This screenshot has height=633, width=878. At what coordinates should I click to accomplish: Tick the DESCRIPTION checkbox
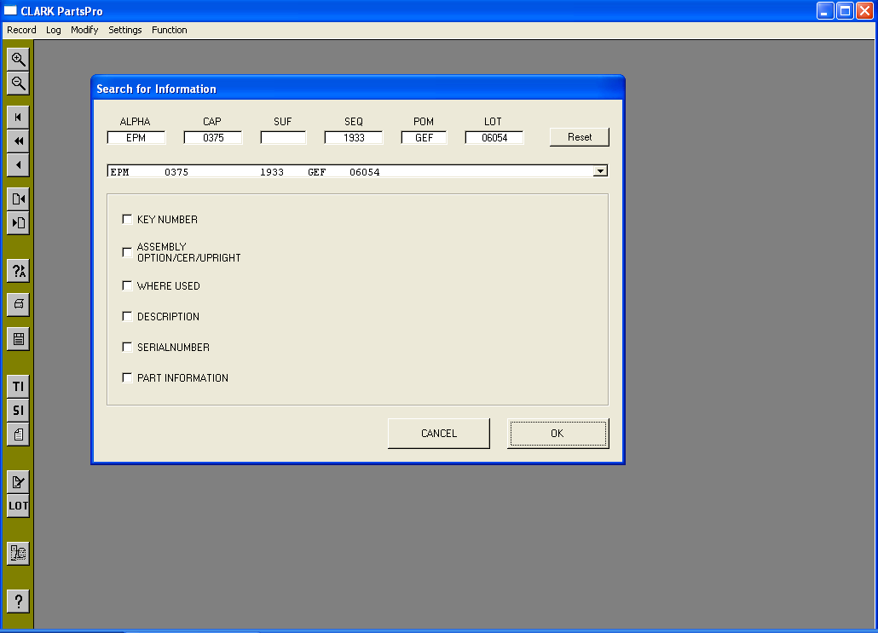127,317
